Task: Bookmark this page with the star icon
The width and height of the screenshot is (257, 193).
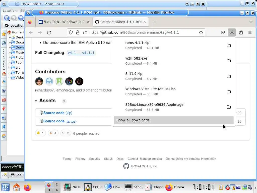Action: click(x=201, y=32)
